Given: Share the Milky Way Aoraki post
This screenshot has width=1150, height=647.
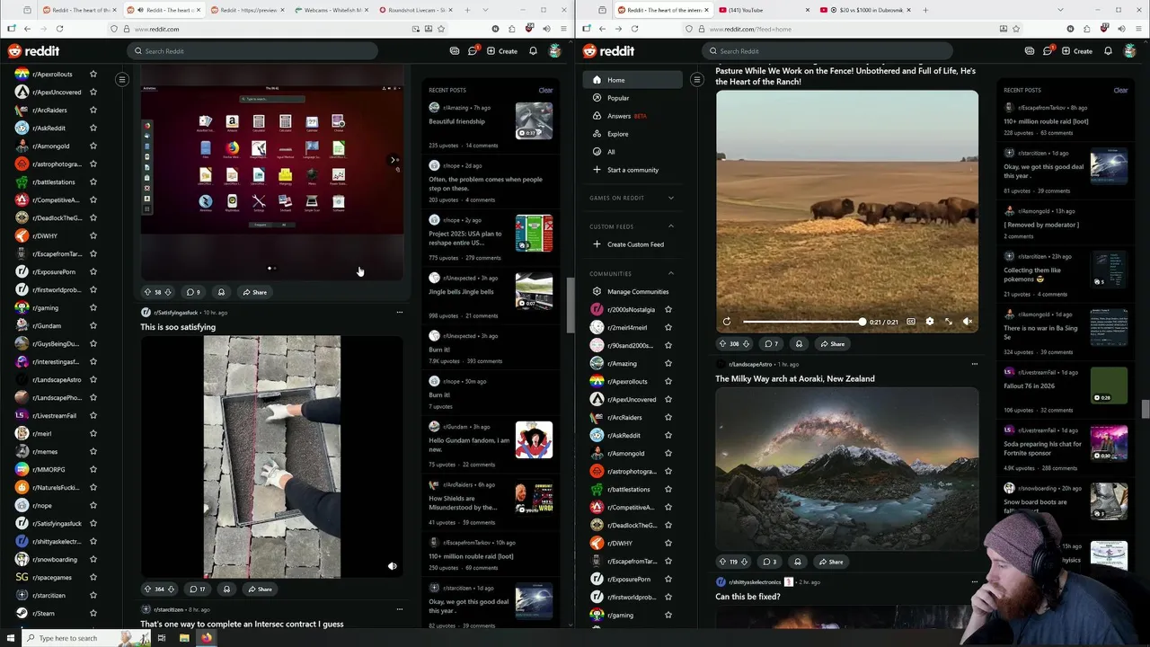Looking at the screenshot, I should (x=830, y=562).
